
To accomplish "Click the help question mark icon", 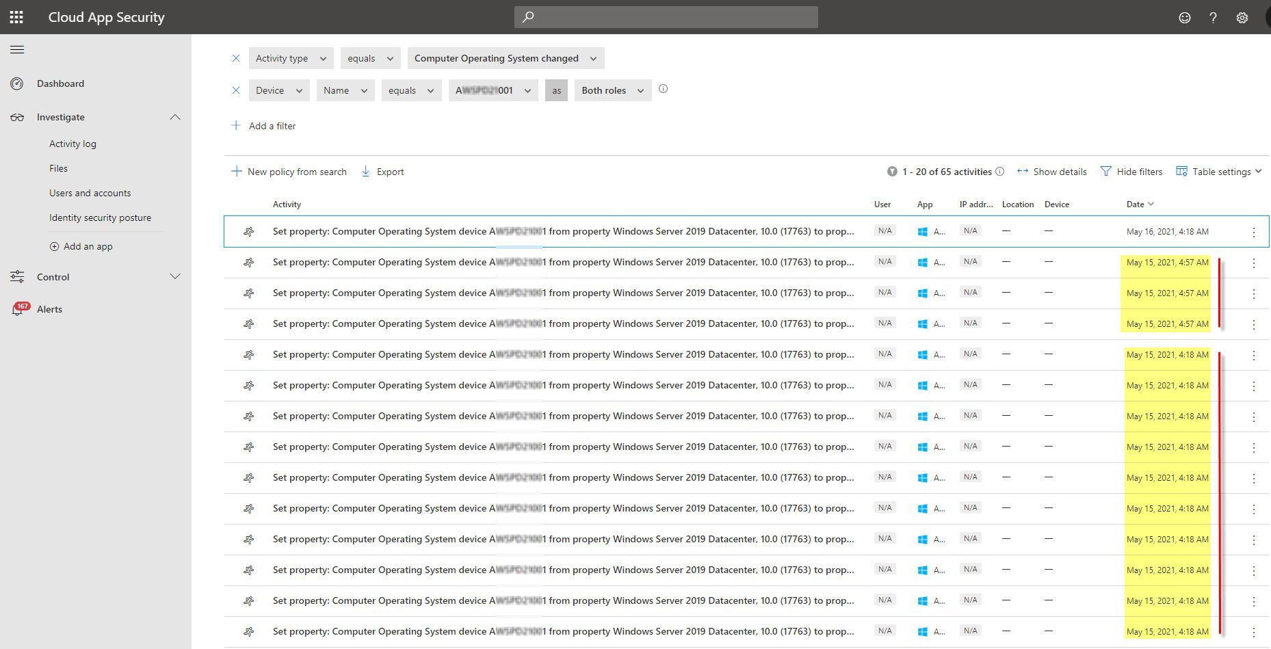I will point(1213,18).
